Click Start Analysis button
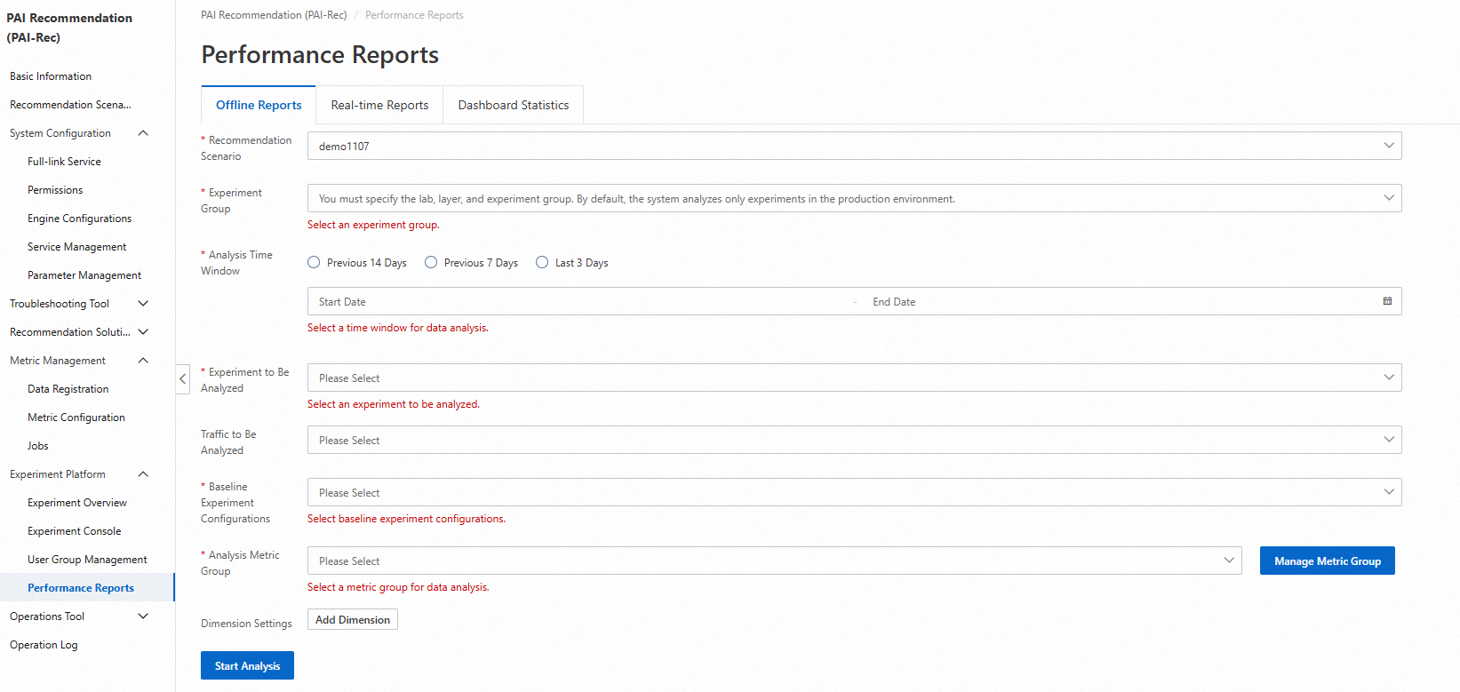This screenshot has width=1460, height=692. [x=247, y=665]
